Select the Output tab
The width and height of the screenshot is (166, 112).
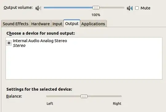(72, 23)
